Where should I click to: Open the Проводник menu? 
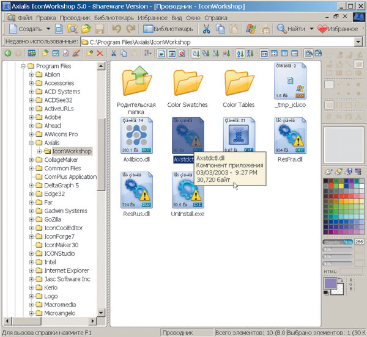point(75,18)
